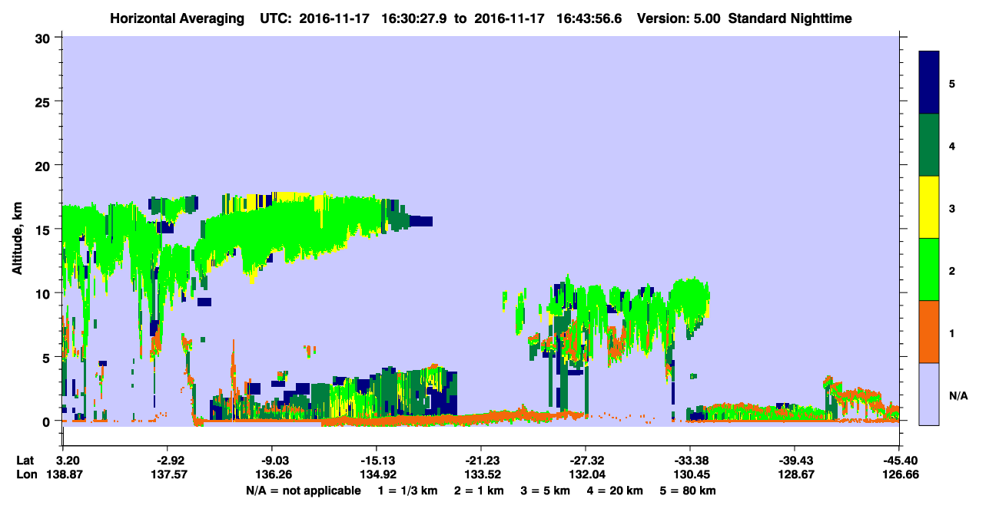This screenshot has height=512, width=999.
Task: Click the legend entry '4 = 20 km'
Action: click(616, 491)
